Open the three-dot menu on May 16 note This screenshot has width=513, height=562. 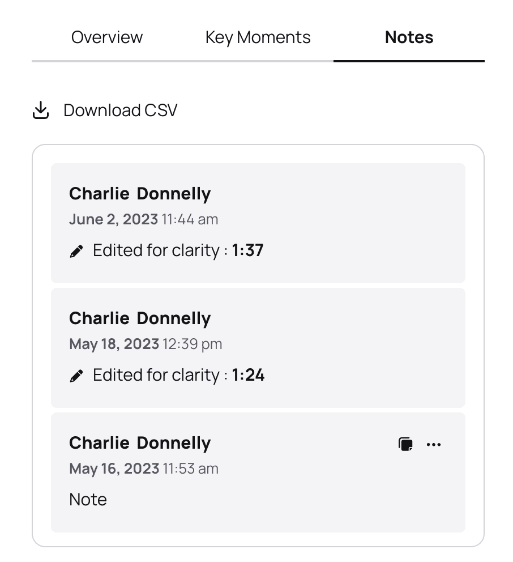click(434, 444)
